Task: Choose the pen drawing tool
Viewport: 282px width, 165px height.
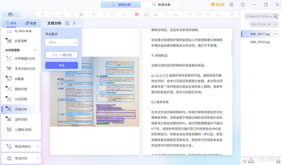Action: 62,14
